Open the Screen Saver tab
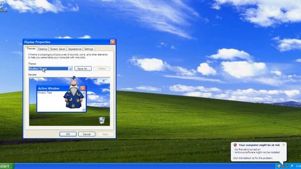 [x=57, y=49]
